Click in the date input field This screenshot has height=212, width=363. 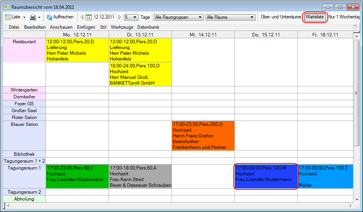point(104,17)
